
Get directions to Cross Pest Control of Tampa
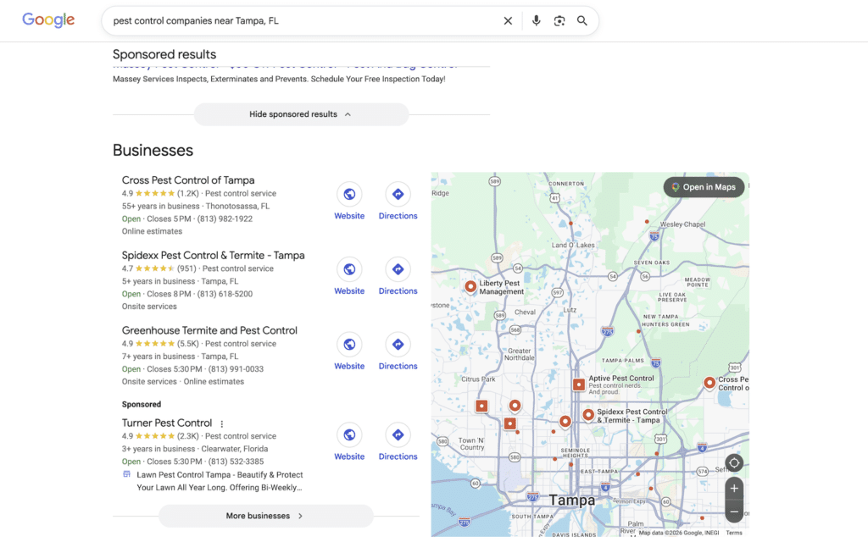click(x=398, y=194)
